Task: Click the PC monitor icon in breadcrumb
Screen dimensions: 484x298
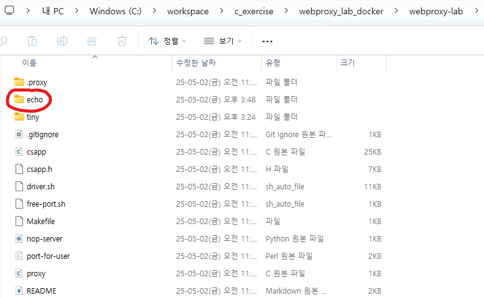Action: [9, 11]
